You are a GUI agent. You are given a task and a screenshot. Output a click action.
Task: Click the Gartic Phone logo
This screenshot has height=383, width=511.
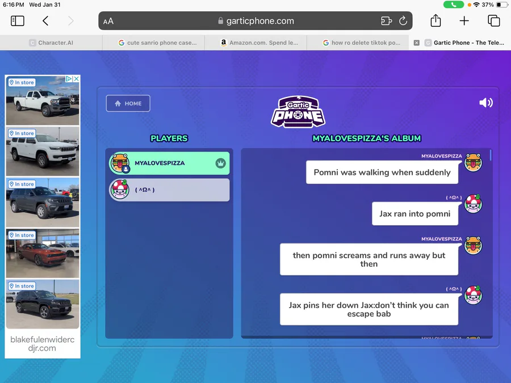(x=298, y=111)
